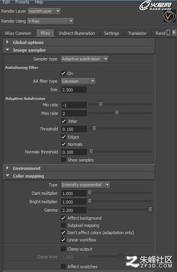177x272 pixels.
Task: Uncheck the Normals checkbox
Action: [x=63, y=144]
